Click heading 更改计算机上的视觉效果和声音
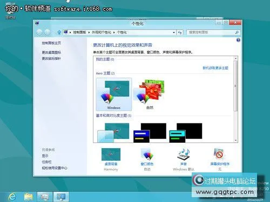Viewport: 270px width, 202px height. click(123, 45)
